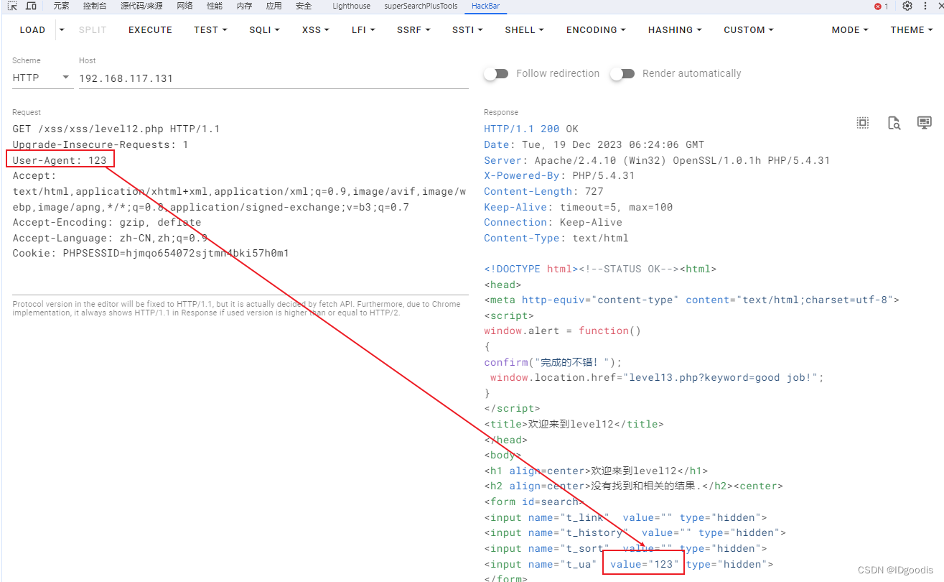Open the SQLI dropdown menu
Screen dimensions: 944x582
tap(264, 30)
